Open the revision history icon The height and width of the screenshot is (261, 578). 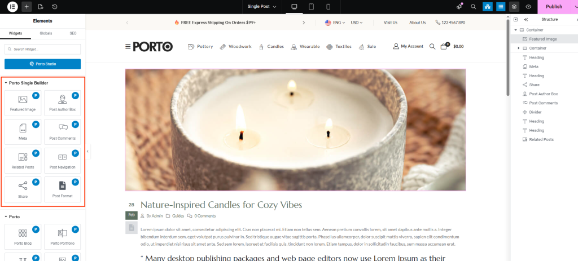click(55, 7)
